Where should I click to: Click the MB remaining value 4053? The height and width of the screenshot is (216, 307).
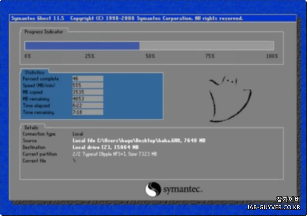point(88,99)
